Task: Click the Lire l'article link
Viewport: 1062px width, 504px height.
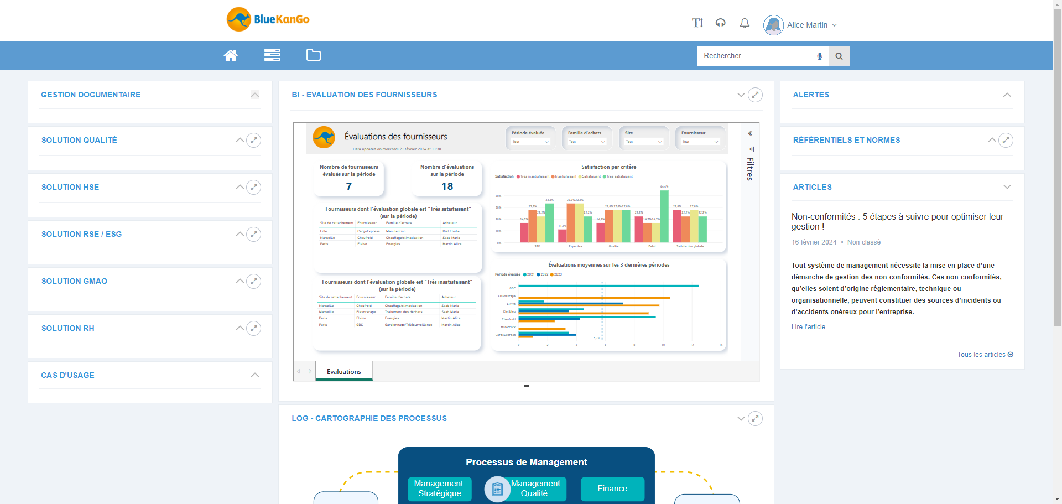Action: (808, 327)
